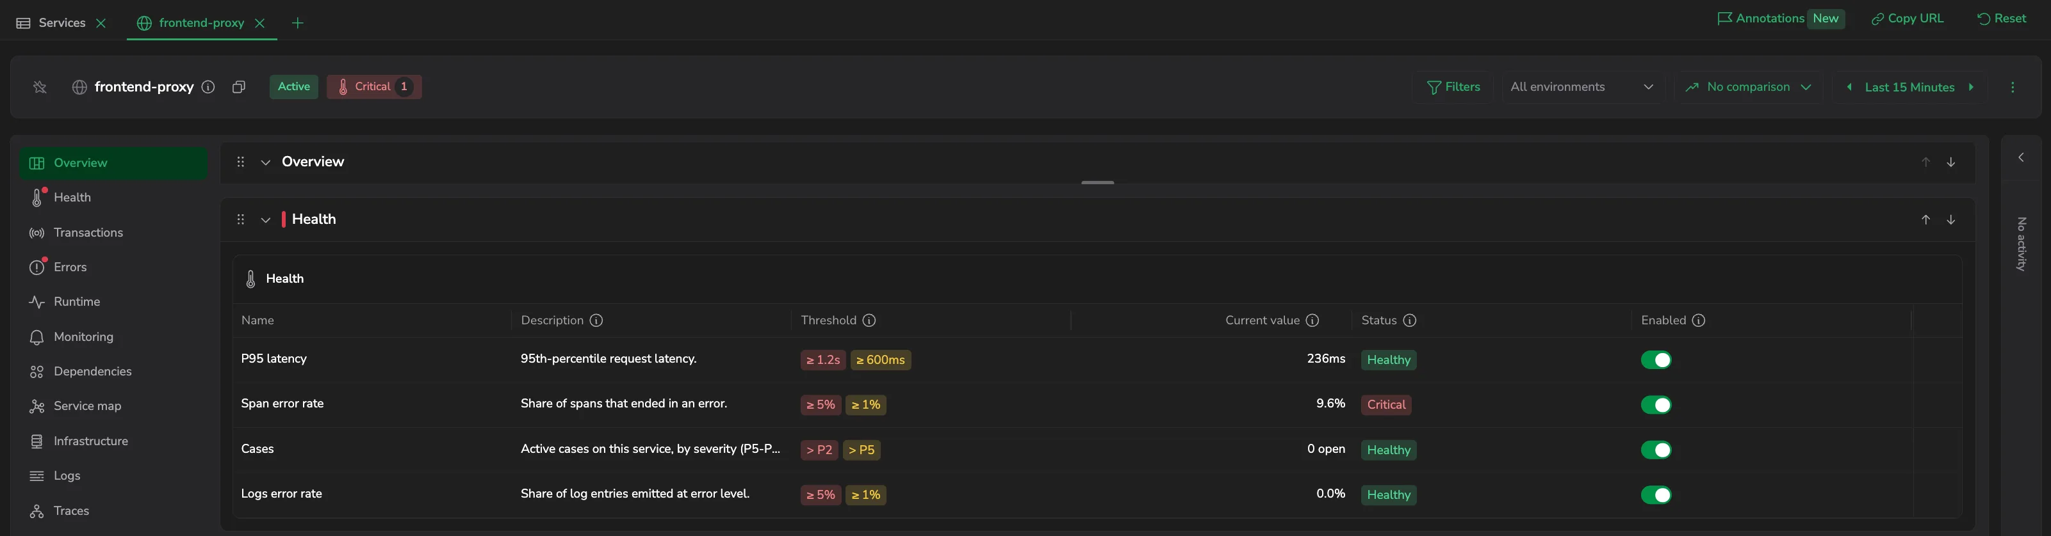Toggle Logs error rate enabled switch
This screenshot has width=2051, height=536.
(x=1656, y=494)
